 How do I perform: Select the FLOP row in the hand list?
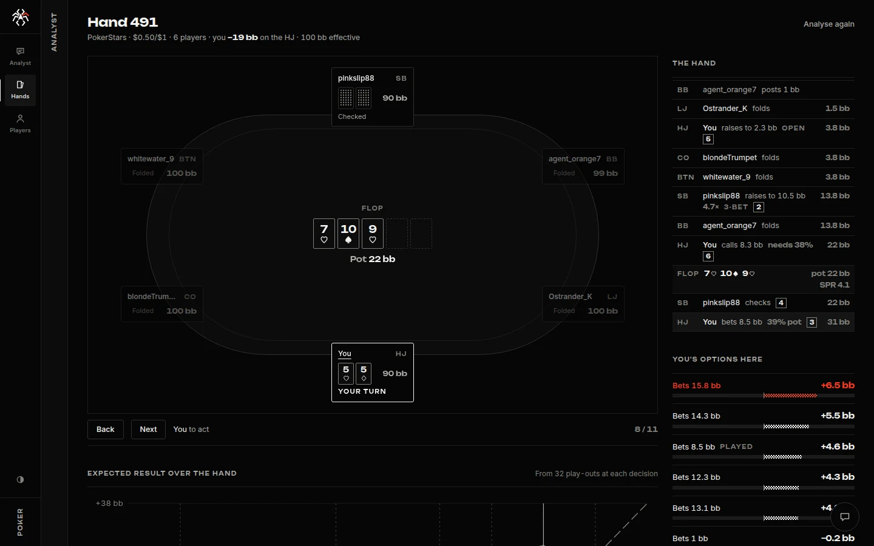point(764,279)
